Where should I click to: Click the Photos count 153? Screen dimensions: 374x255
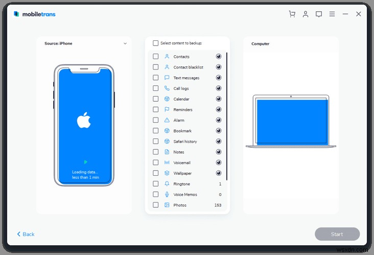click(218, 205)
